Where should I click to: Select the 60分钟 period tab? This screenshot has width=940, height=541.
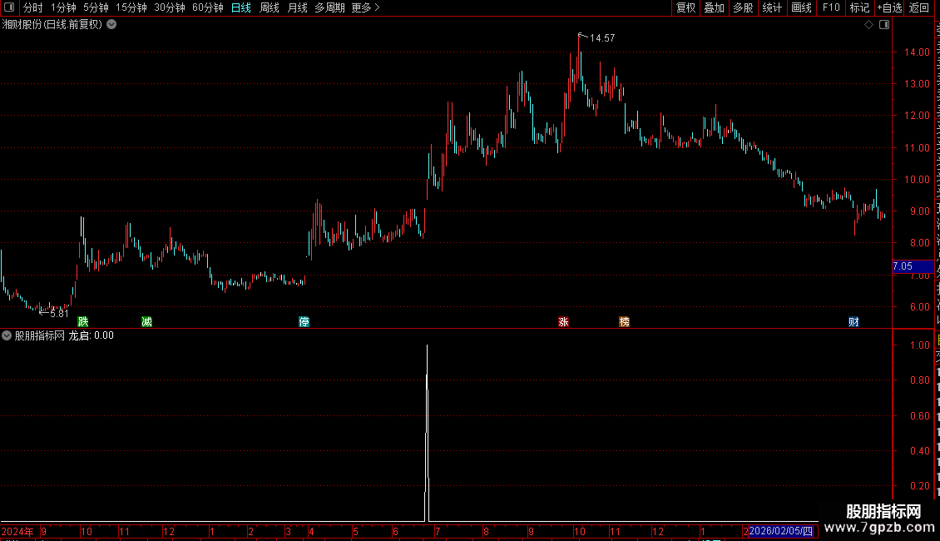207,7
